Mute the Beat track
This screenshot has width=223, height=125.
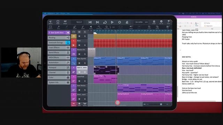[x=79, y=45]
